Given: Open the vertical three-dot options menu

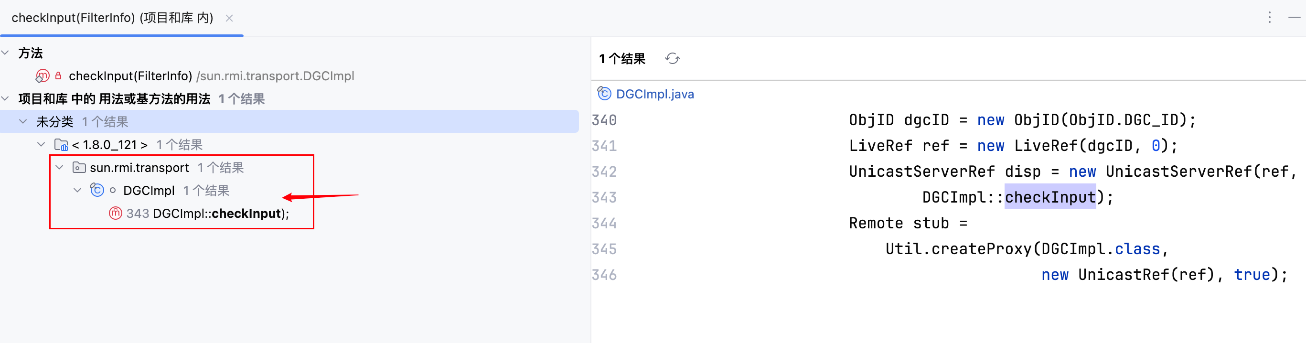Looking at the screenshot, I should [1269, 18].
